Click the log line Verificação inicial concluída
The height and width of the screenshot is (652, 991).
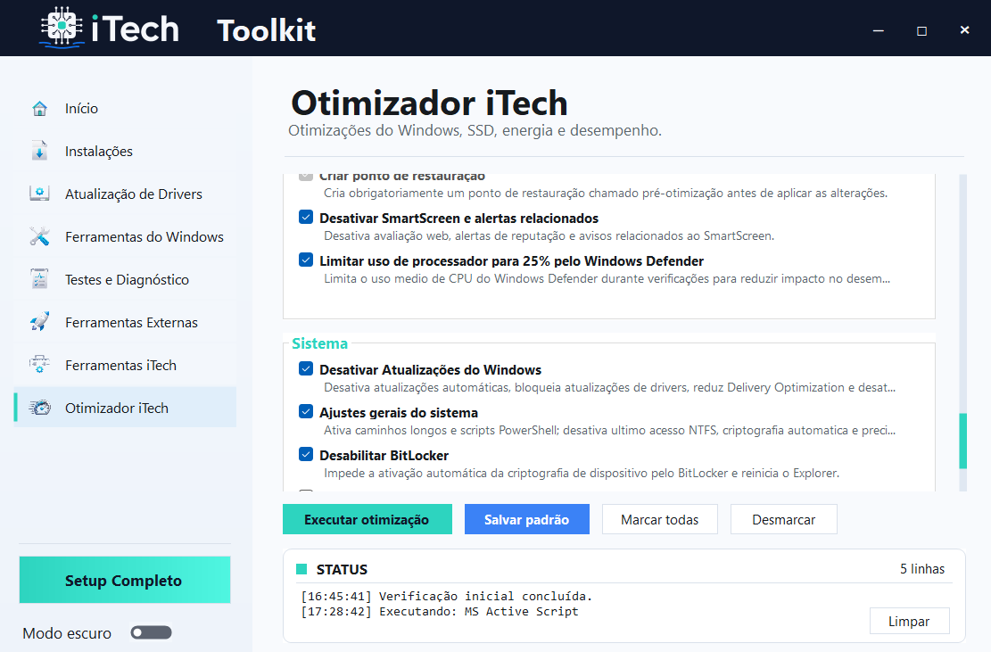(x=447, y=597)
